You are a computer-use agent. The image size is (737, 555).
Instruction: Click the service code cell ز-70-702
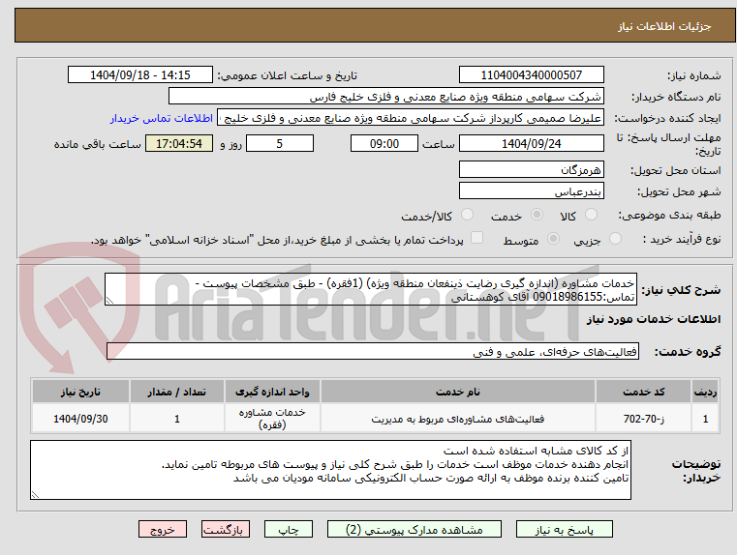point(643,419)
